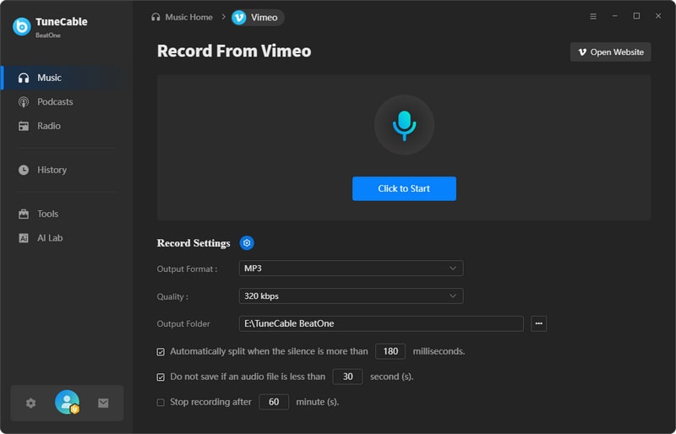The image size is (676, 434).
Task: Click the Record From Vimeo title
Action: (234, 51)
